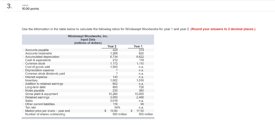Select the 'Depreciation expense' row label

[40, 70]
